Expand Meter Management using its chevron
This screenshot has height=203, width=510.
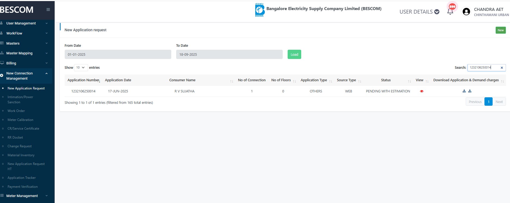[x=46, y=196]
